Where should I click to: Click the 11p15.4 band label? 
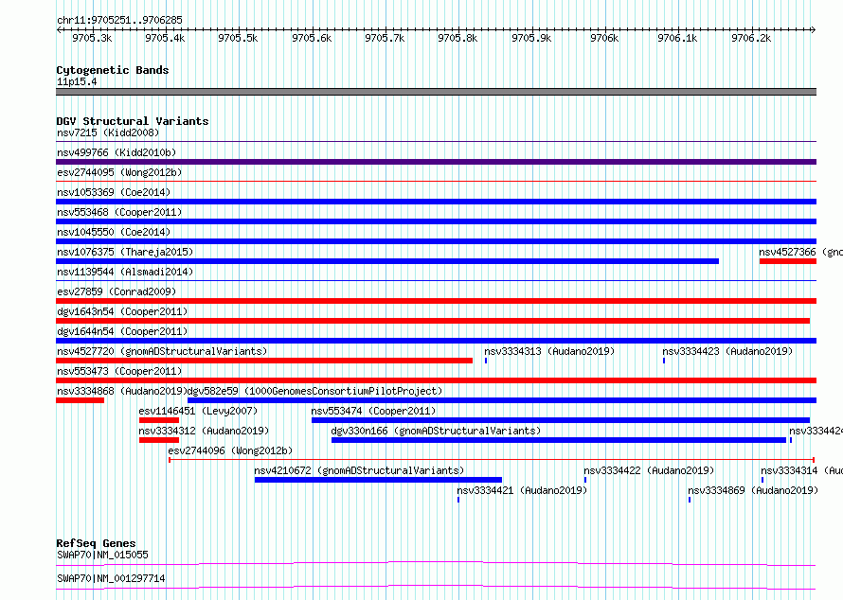click(x=77, y=81)
